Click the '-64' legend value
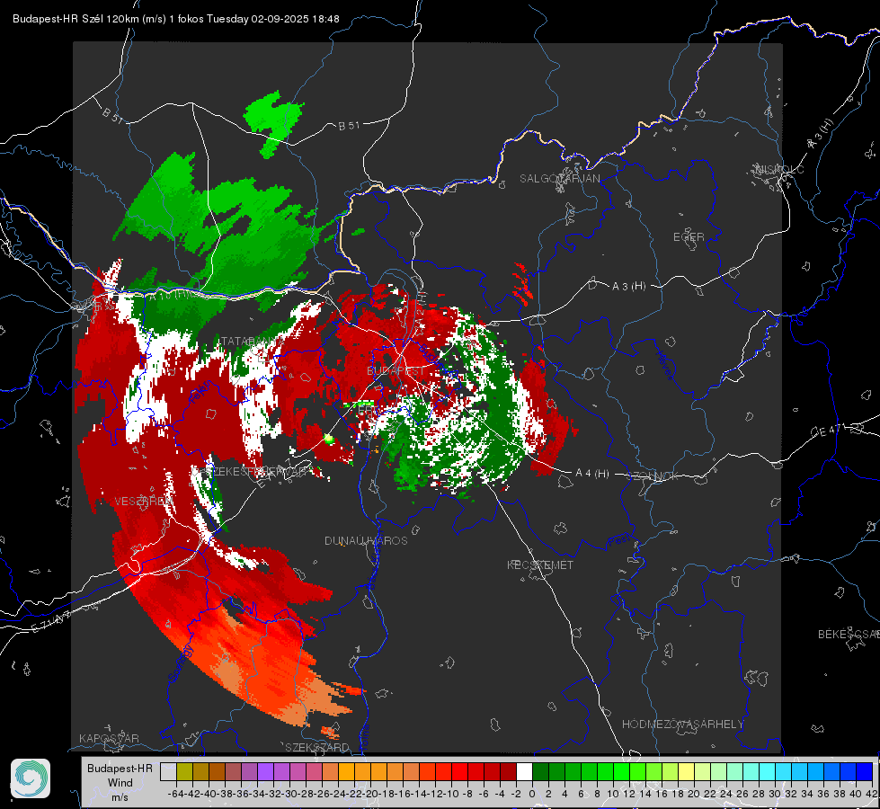This screenshot has width=880, height=809. pos(175,794)
